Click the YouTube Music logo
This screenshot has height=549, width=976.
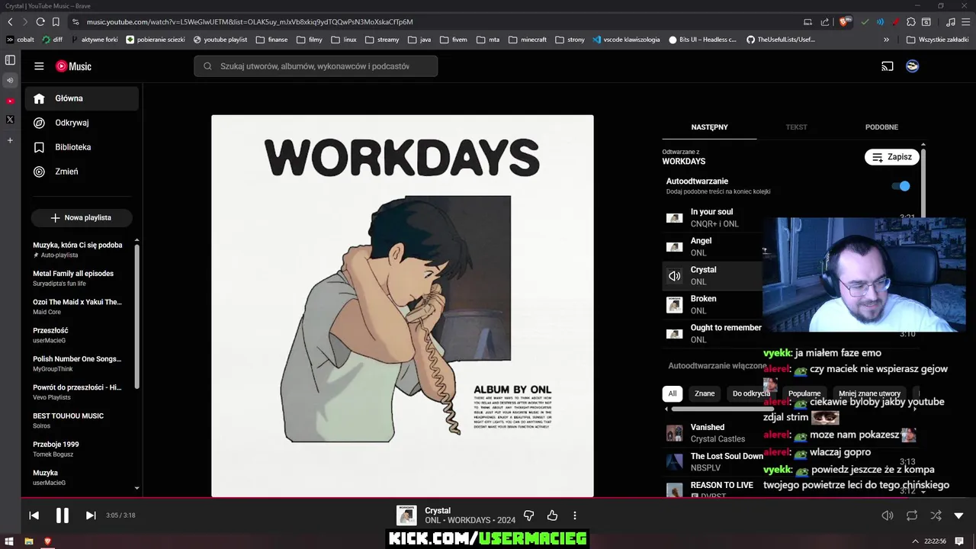tap(73, 66)
